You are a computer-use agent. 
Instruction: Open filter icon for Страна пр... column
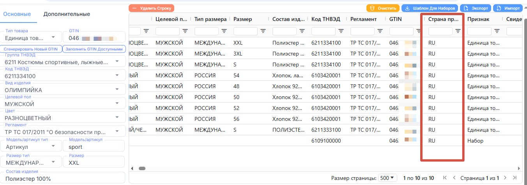pyautogui.click(x=458, y=31)
